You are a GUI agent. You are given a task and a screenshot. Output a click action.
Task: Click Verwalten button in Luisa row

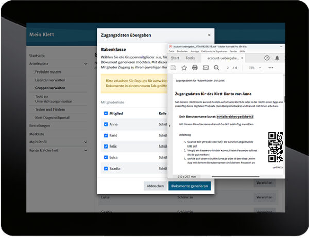(265, 197)
